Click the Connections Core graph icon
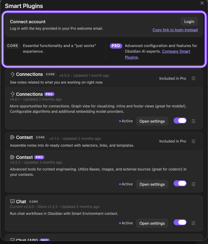This screenshot has height=244, width=208. [x=12, y=74]
